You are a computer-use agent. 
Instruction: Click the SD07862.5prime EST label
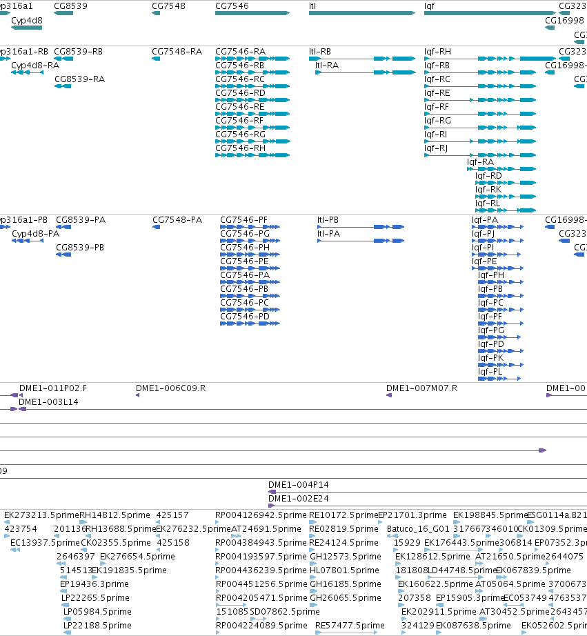(285, 612)
